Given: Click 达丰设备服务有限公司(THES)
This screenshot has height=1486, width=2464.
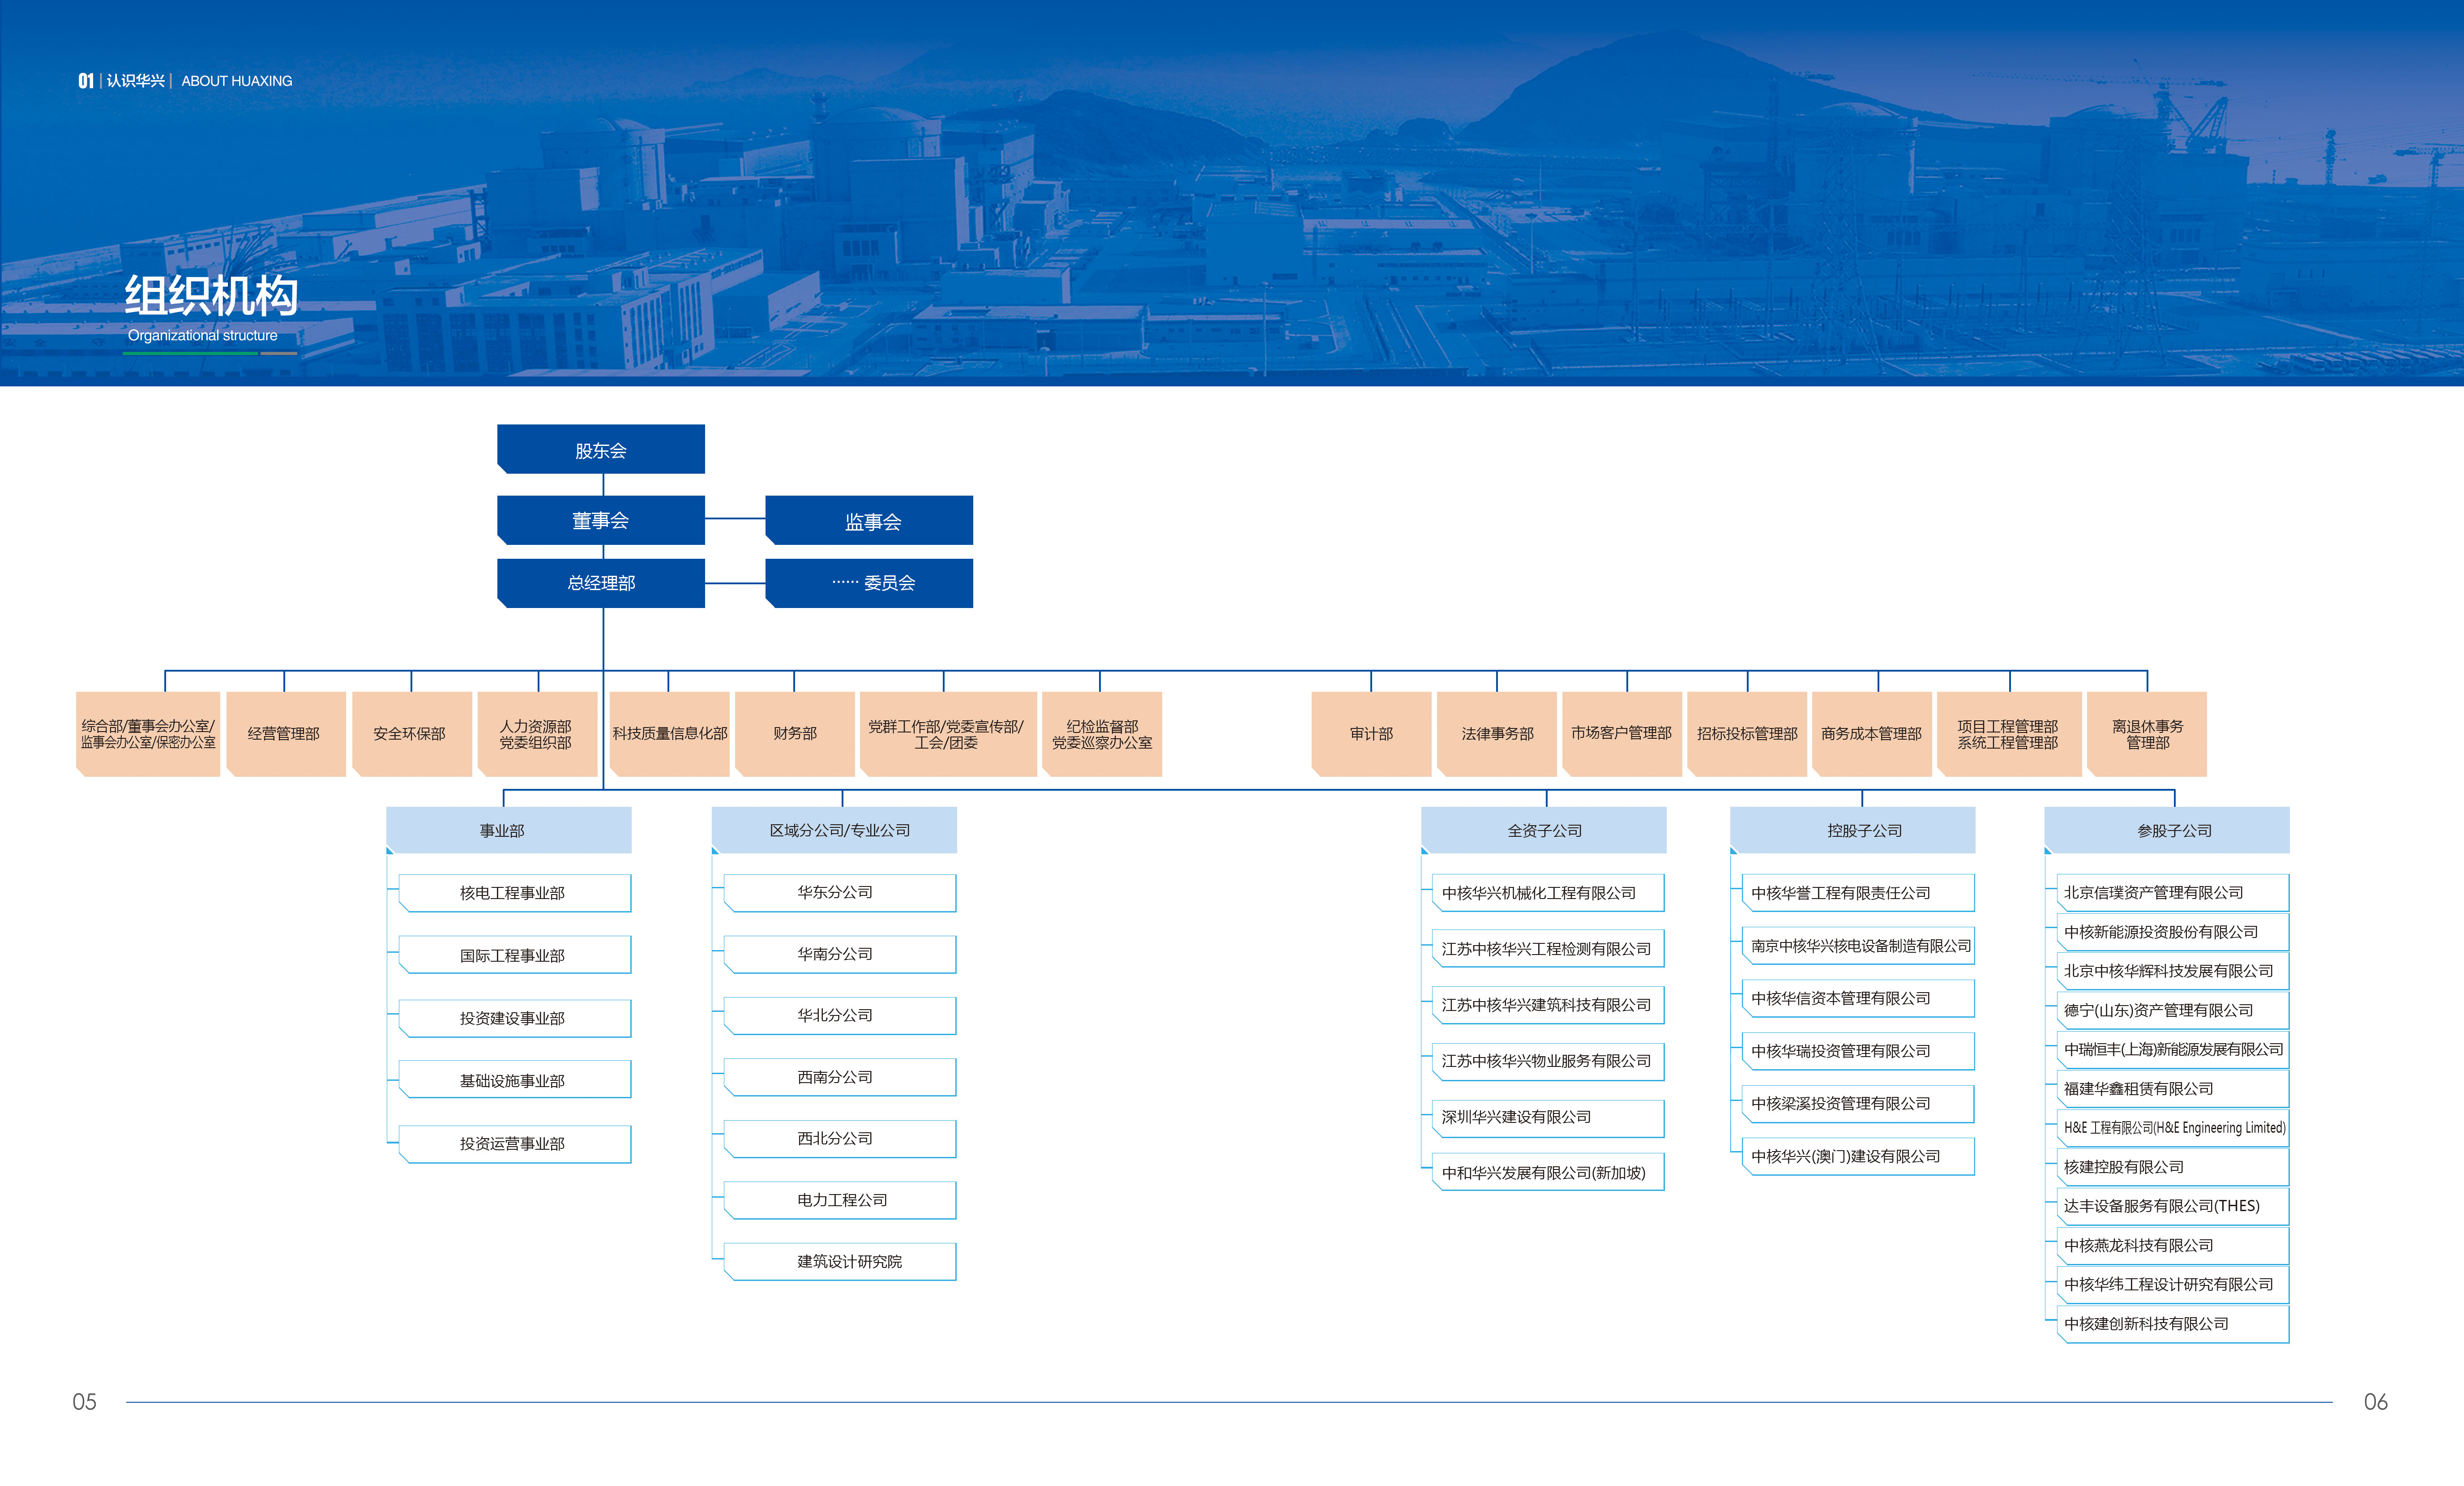Looking at the screenshot, I should pos(2173,1206).
